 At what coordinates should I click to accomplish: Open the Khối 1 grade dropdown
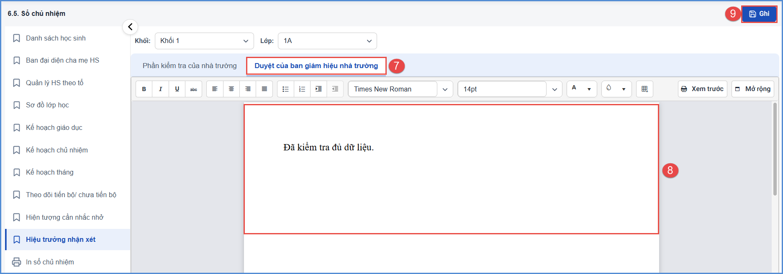pyautogui.click(x=204, y=41)
